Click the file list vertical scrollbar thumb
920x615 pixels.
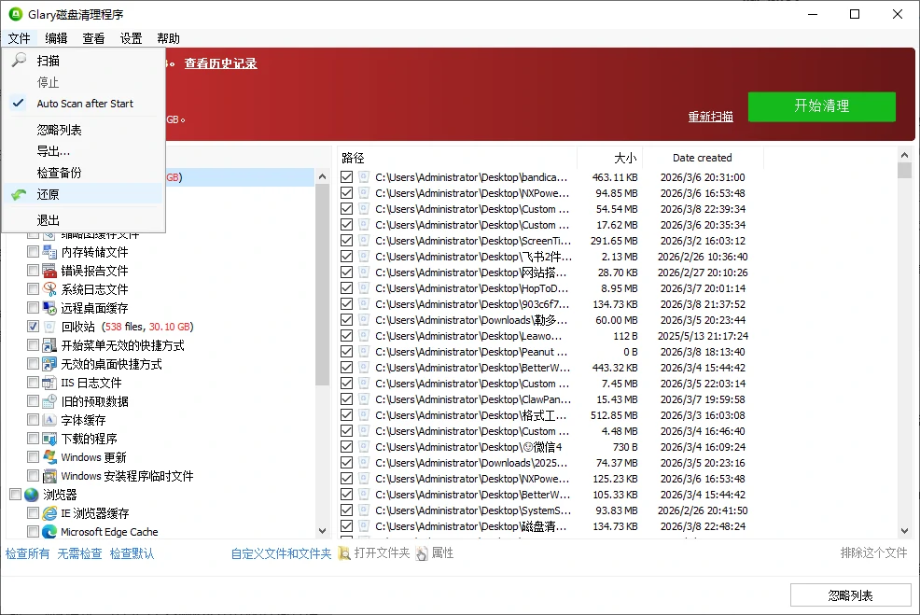click(x=904, y=171)
